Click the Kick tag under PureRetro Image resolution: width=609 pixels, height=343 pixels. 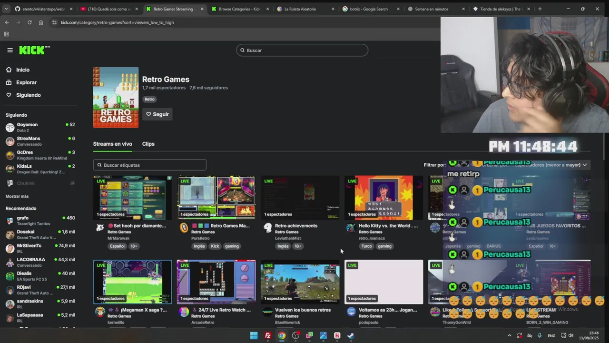(215, 246)
